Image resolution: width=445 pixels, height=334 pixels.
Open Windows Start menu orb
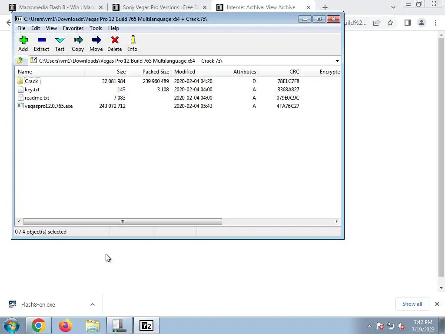click(x=11, y=325)
